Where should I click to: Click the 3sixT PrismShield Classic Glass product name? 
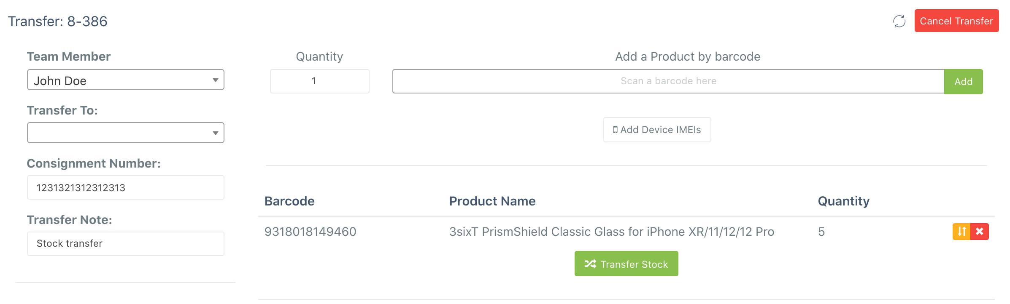[x=612, y=232]
